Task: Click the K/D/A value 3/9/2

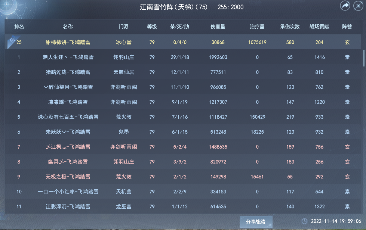Action: pyautogui.click(x=180, y=162)
